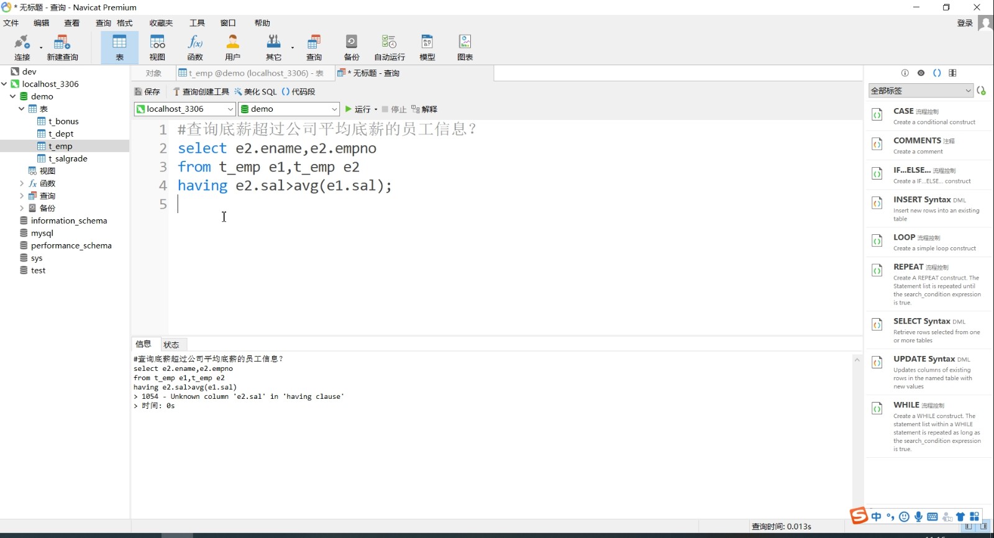Click the 新建查询 (New Query) toolbar icon
Image resolution: width=994 pixels, height=538 pixels.
[x=62, y=48]
